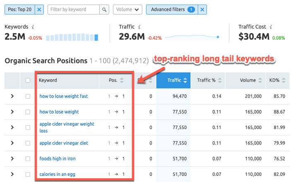Click Traffic % value 0.14
Image resolution: width=291 pixels, height=182 pixels.
pos(217,96)
